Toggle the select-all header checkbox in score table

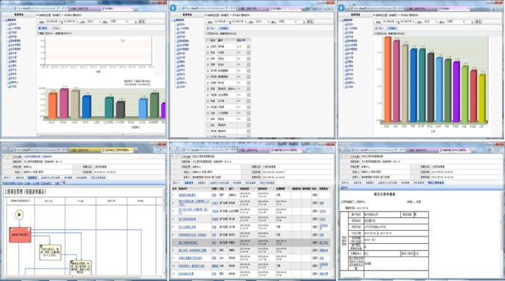(x=208, y=40)
